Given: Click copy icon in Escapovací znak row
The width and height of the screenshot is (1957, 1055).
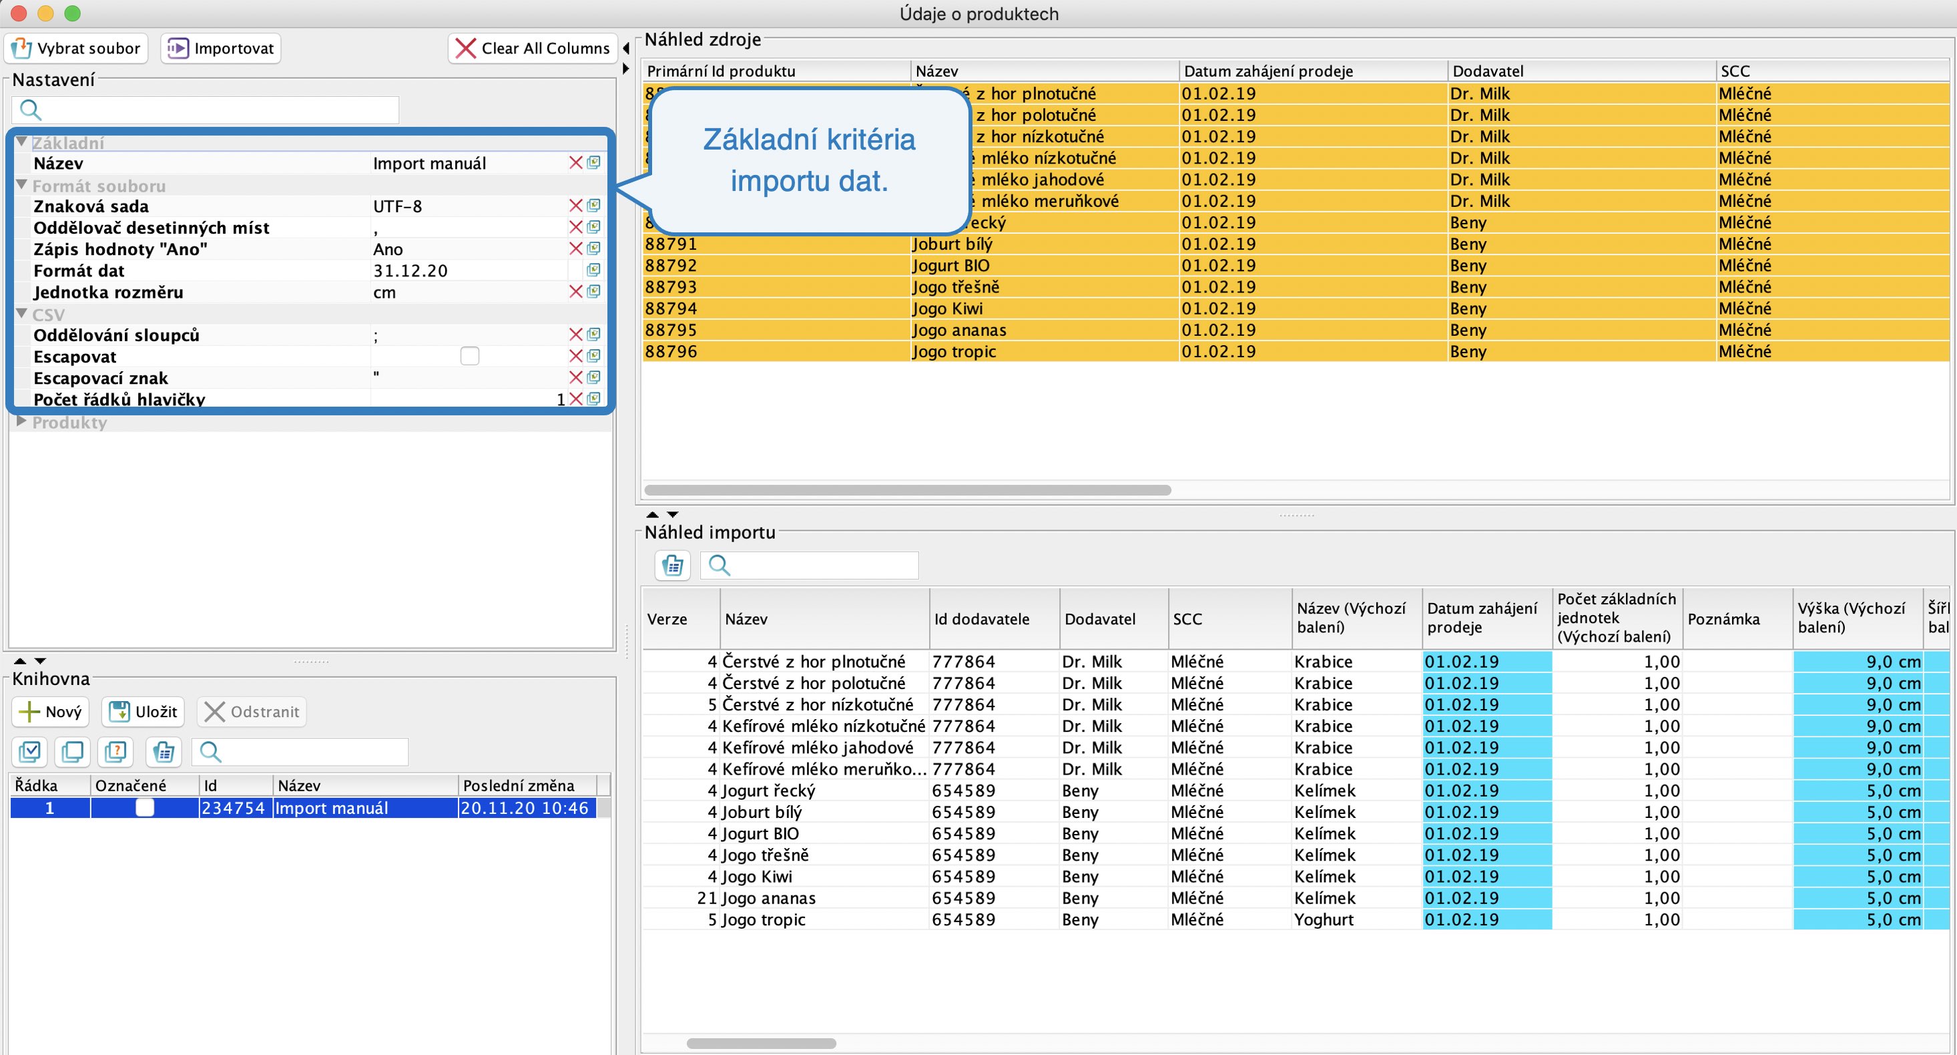Looking at the screenshot, I should point(594,378).
